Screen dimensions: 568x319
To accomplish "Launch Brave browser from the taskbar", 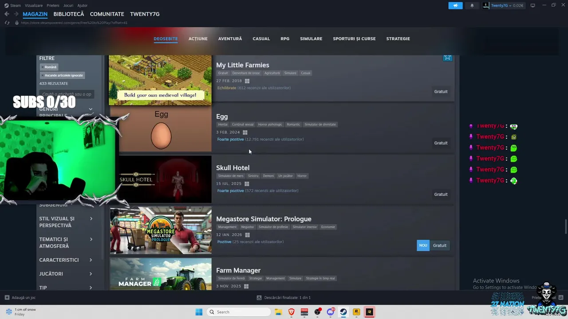I will click(x=292, y=312).
